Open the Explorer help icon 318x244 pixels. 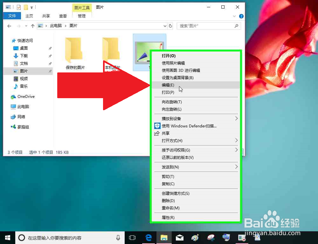pos(241,16)
